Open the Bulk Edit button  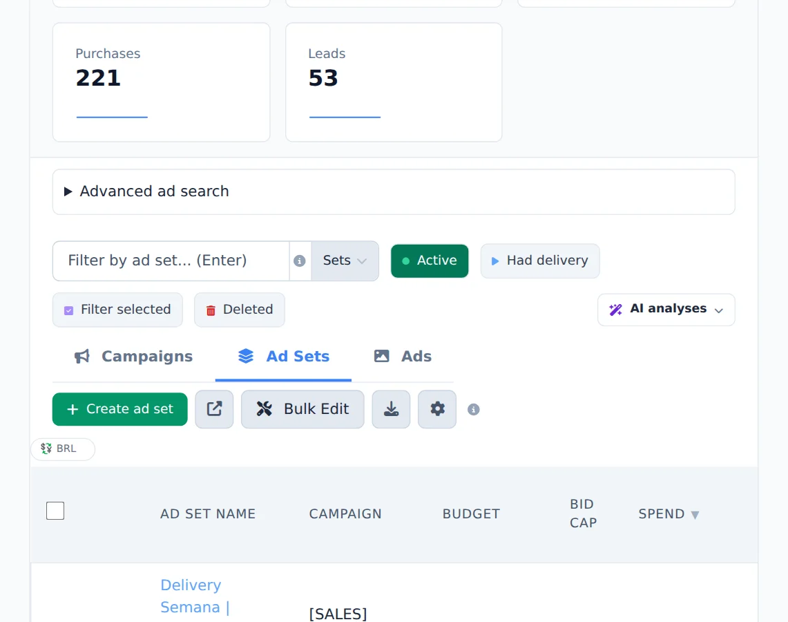[302, 409]
